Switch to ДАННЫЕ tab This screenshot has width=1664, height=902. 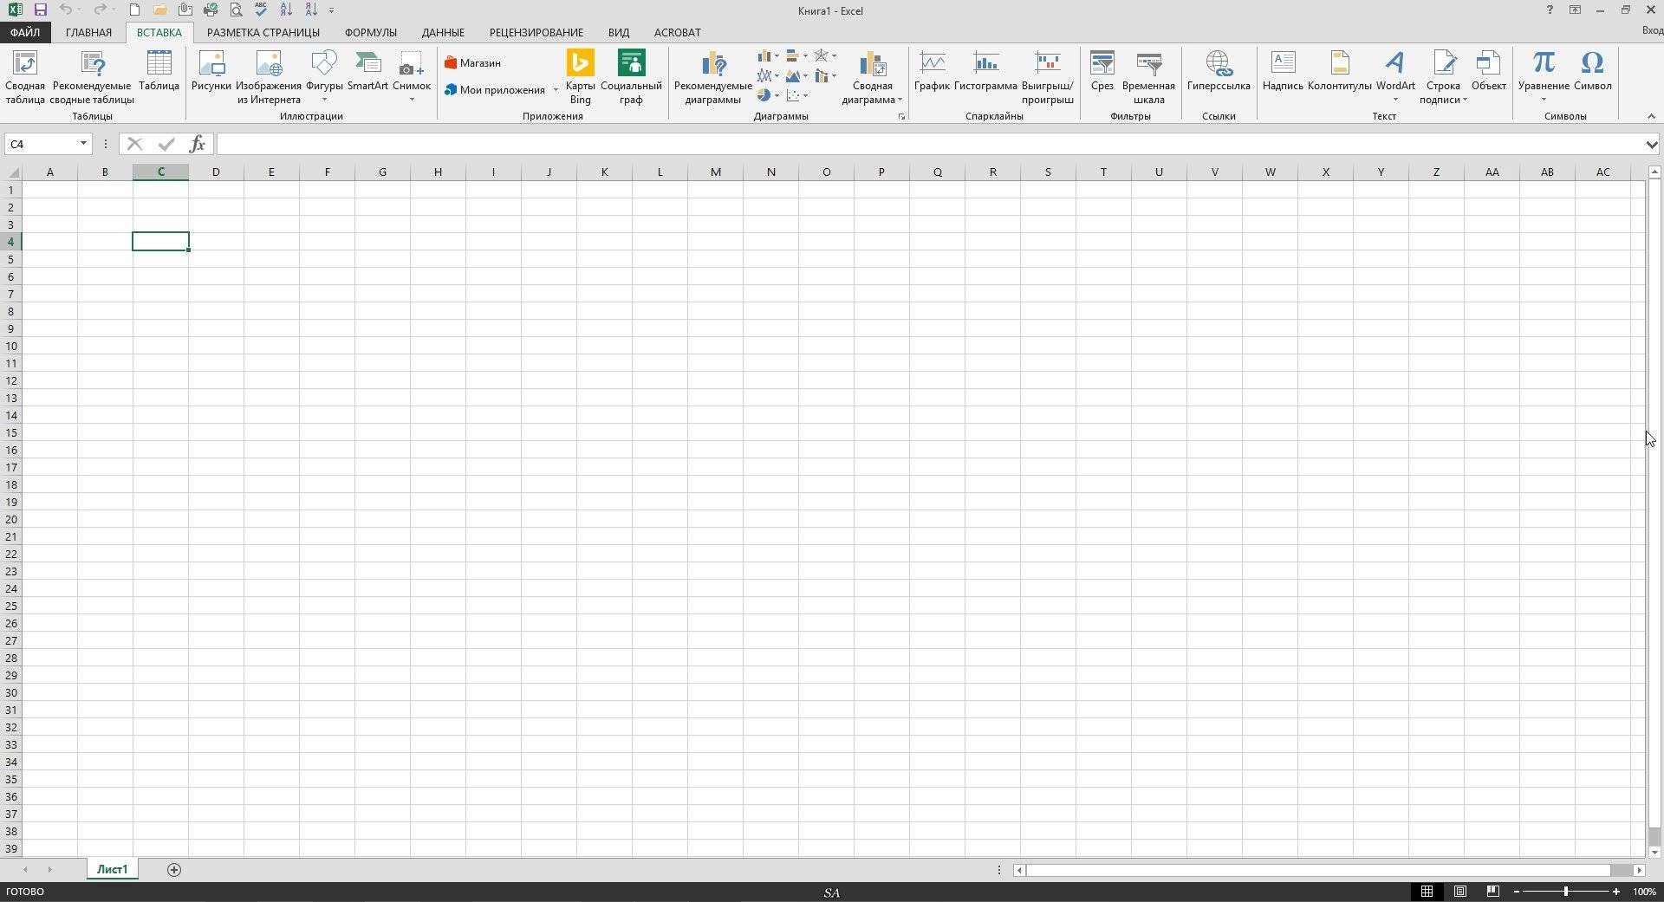[443, 32]
